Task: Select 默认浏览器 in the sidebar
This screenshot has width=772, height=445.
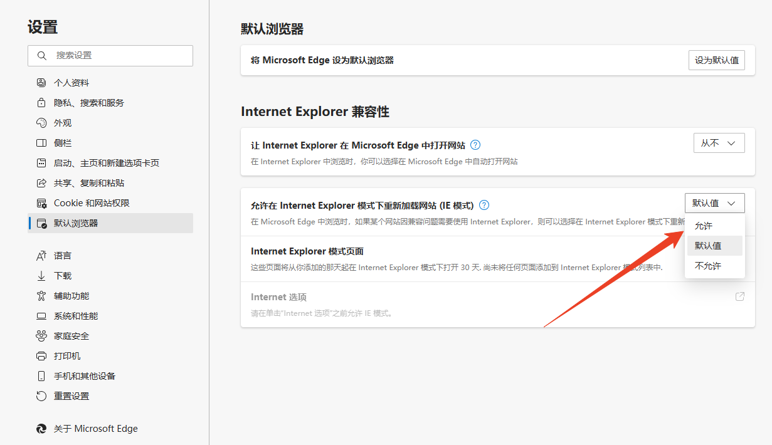Action: coord(110,223)
